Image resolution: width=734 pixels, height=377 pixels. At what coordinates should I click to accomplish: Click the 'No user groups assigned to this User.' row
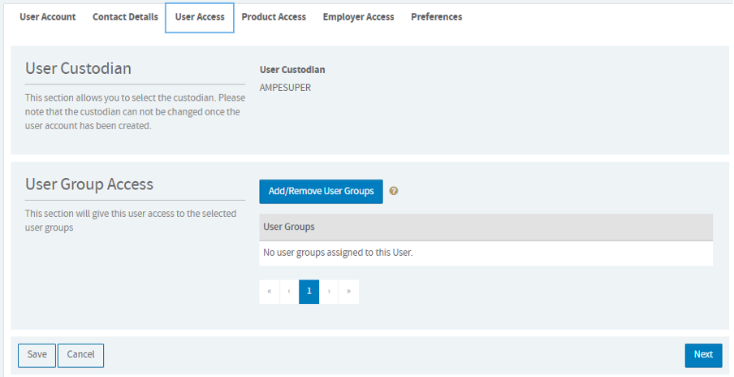pos(486,253)
